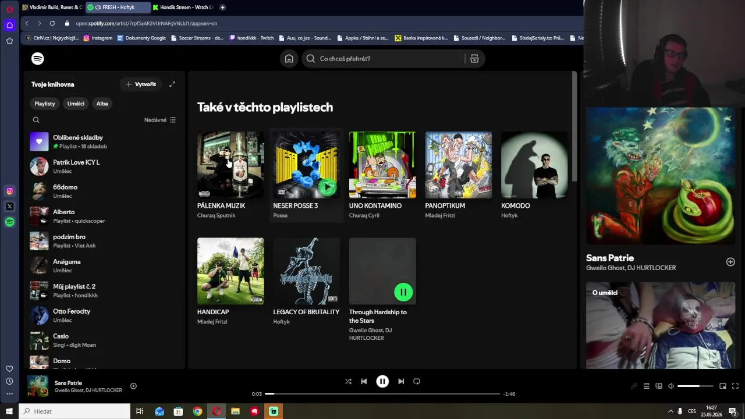Screen dimensions: 745x419
Task: Expand the library panel with arrows icon
Action: tap(172, 84)
